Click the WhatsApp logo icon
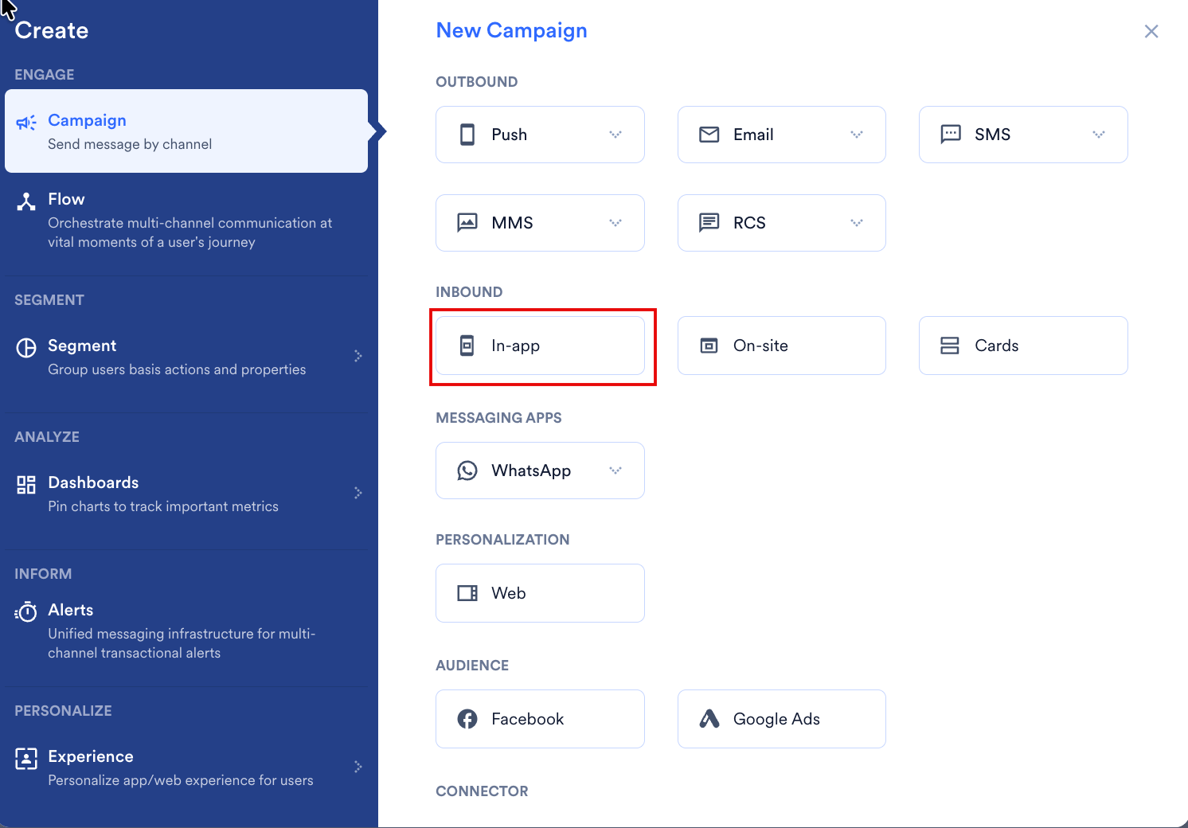The image size is (1188, 828). (x=467, y=471)
